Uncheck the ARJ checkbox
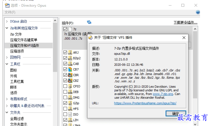This screenshot has width=210, height=126. pos(65,52)
